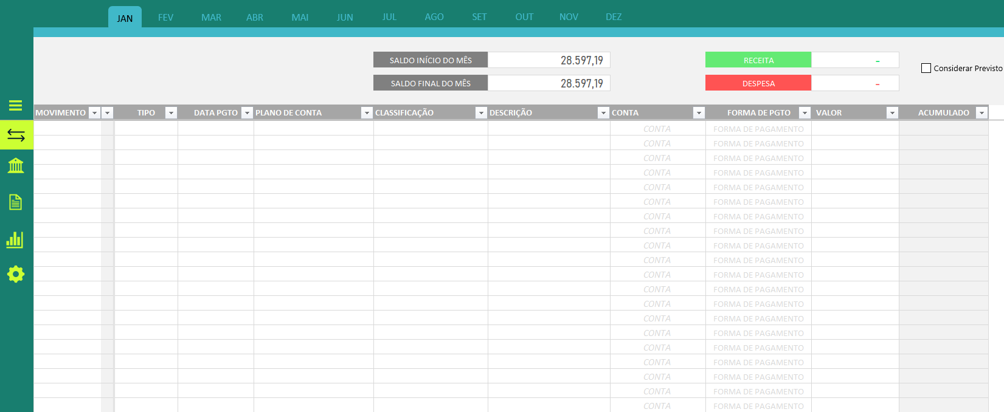Select the JUL month tab
Screen dimensions: 1004x412
[x=389, y=17]
